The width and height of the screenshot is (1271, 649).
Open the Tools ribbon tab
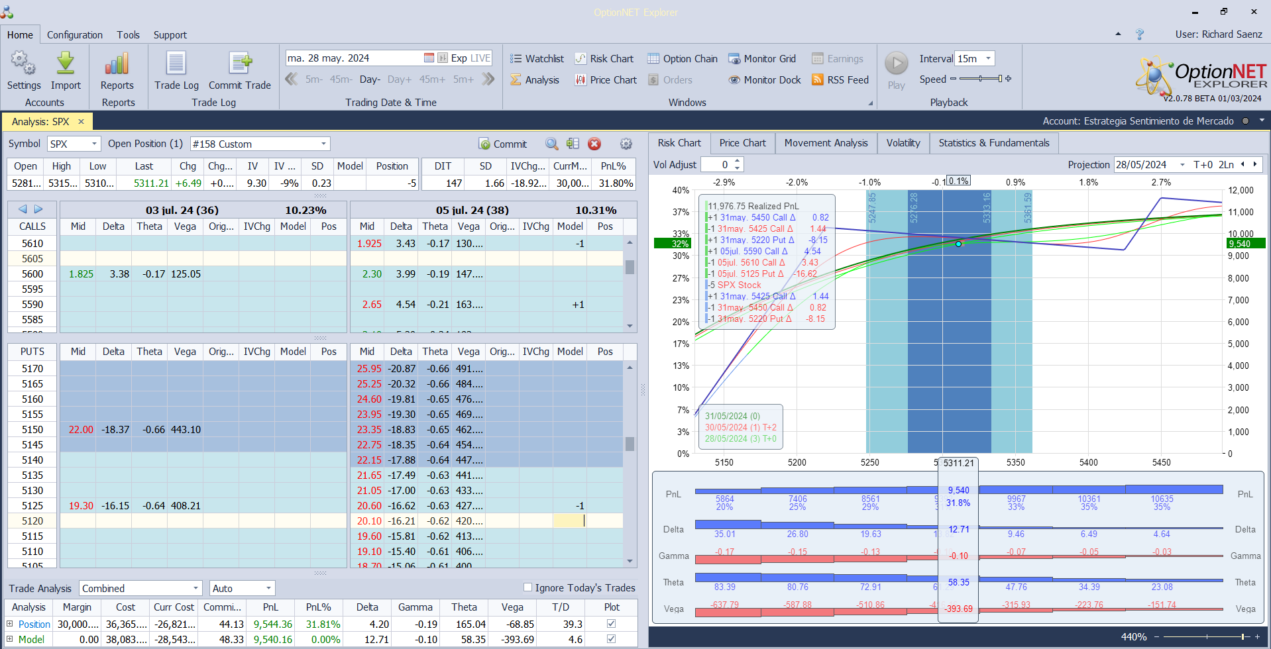tap(129, 35)
